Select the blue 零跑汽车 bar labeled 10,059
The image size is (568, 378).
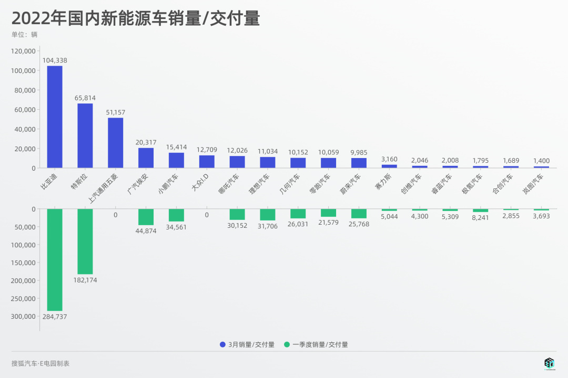329,163
